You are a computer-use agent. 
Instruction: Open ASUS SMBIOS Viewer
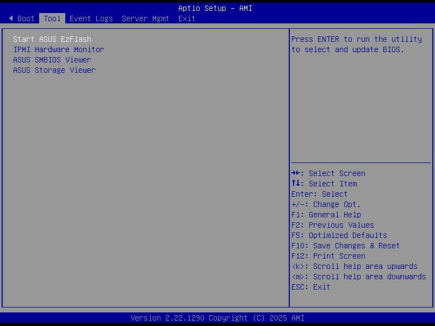click(x=52, y=60)
